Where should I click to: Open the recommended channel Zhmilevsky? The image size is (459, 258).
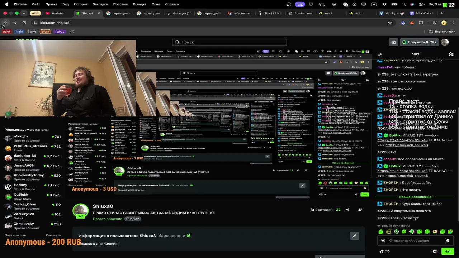click(33, 225)
